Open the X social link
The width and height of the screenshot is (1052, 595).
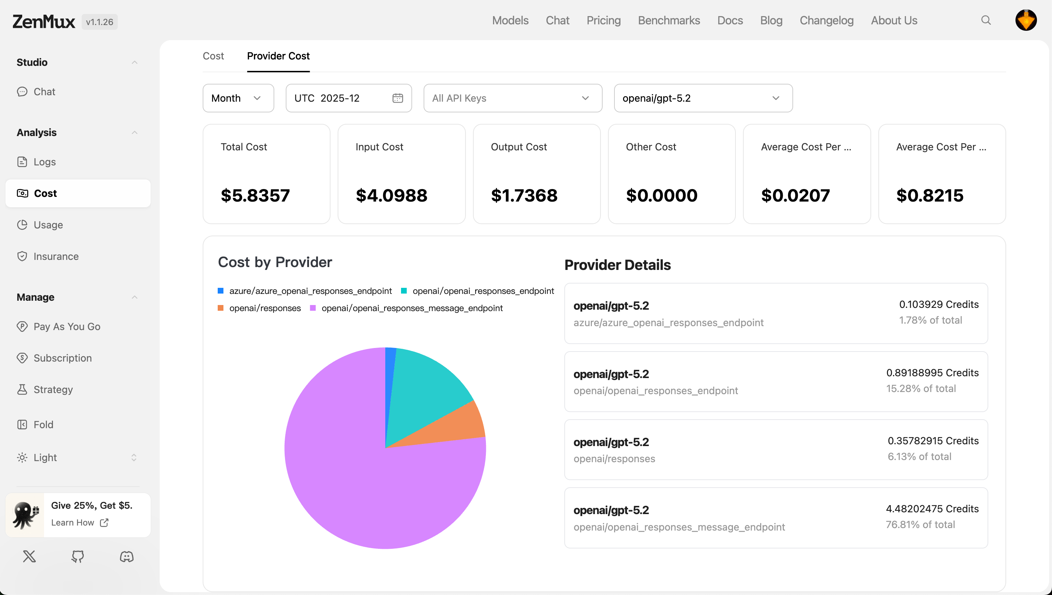29,556
